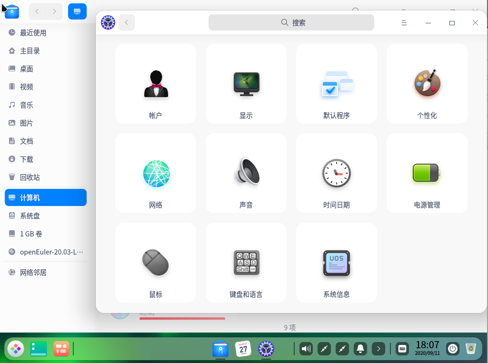This screenshot has width=488, height=363.
Task: Open the 鼠标 (Mouse) settings
Action: click(156, 263)
